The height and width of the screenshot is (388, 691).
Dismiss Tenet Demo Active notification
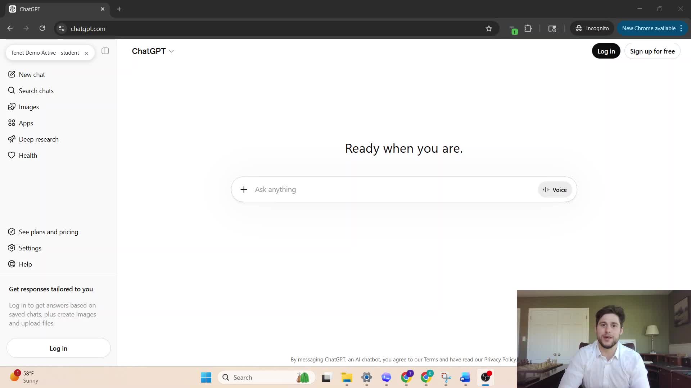point(86,53)
